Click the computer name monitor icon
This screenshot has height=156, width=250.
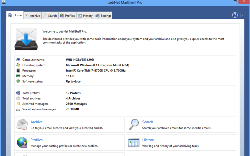pyautogui.click(x=18, y=60)
